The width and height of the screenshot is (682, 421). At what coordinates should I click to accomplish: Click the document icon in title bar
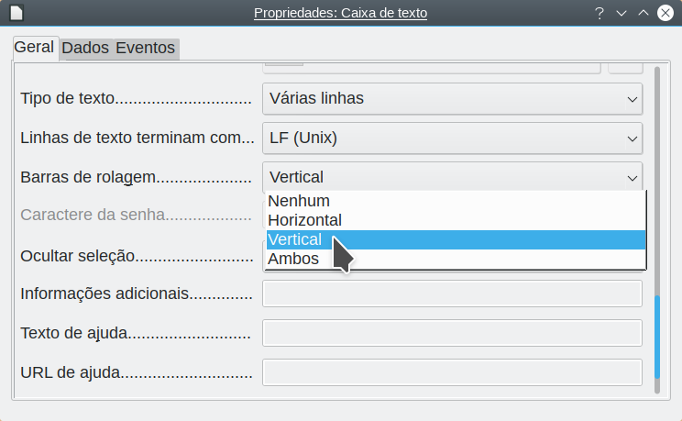pos(16,13)
